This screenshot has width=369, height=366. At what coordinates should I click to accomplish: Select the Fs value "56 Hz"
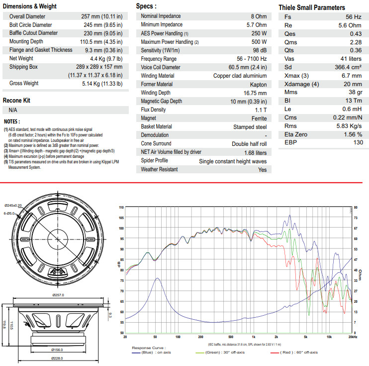(x=354, y=17)
